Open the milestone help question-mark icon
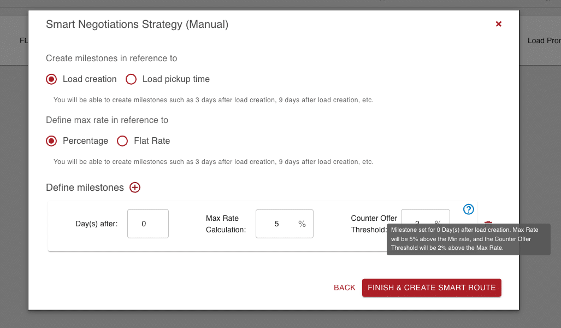The height and width of the screenshot is (328, 561). pos(468,209)
